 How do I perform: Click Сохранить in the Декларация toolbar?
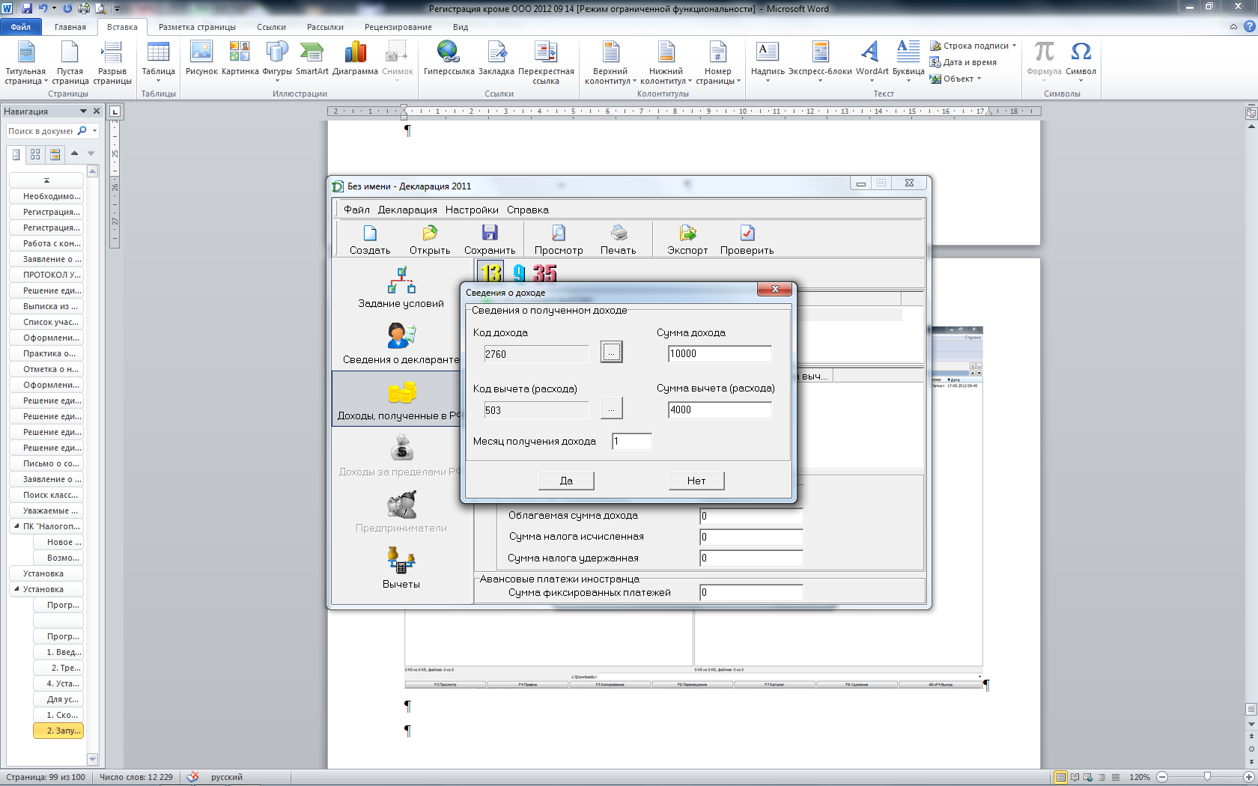point(490,240)
